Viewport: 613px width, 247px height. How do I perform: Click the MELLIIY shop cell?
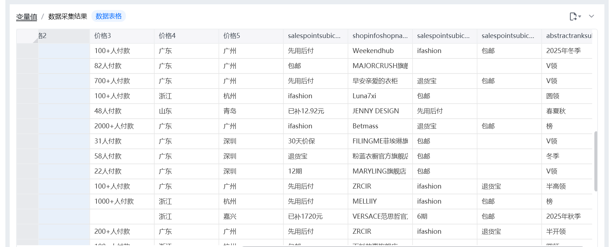pyautogui.click(x=380, y=201)
